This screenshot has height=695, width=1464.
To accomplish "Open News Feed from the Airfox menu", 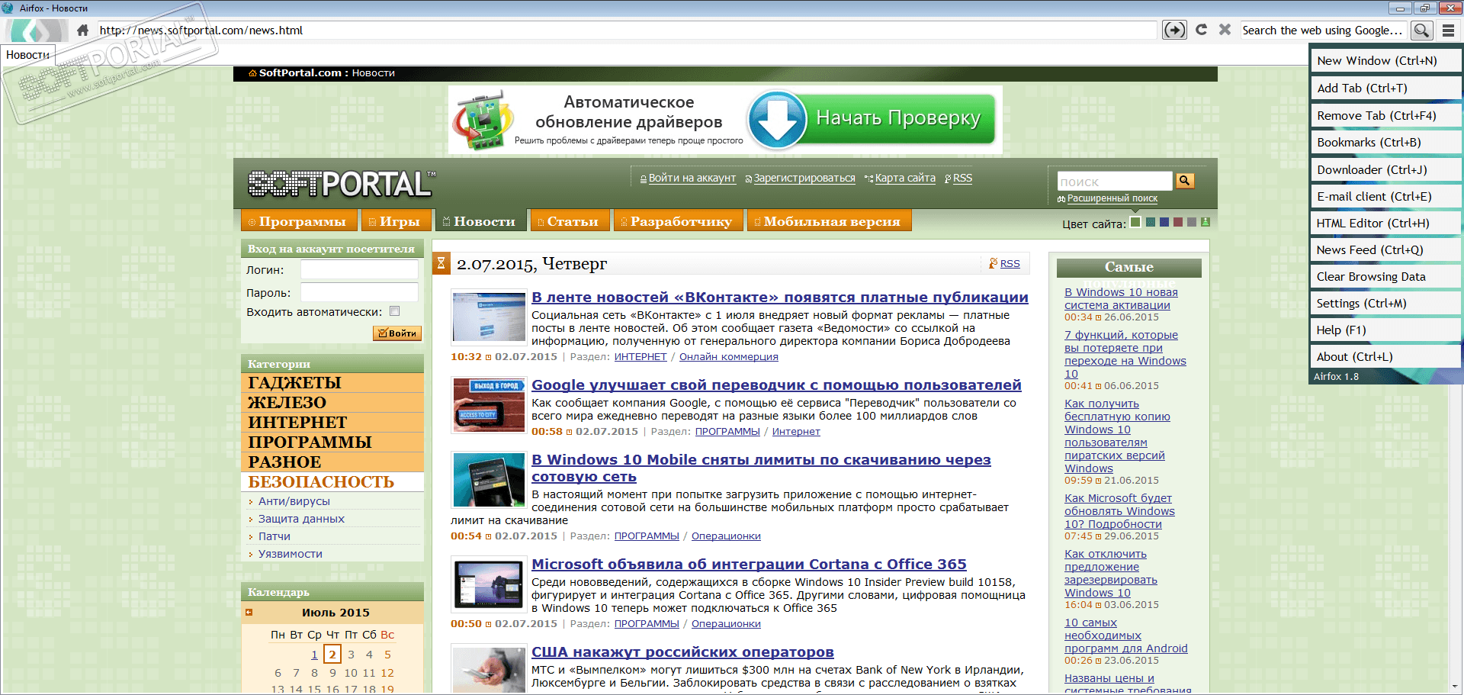I will coord(1385,249).
